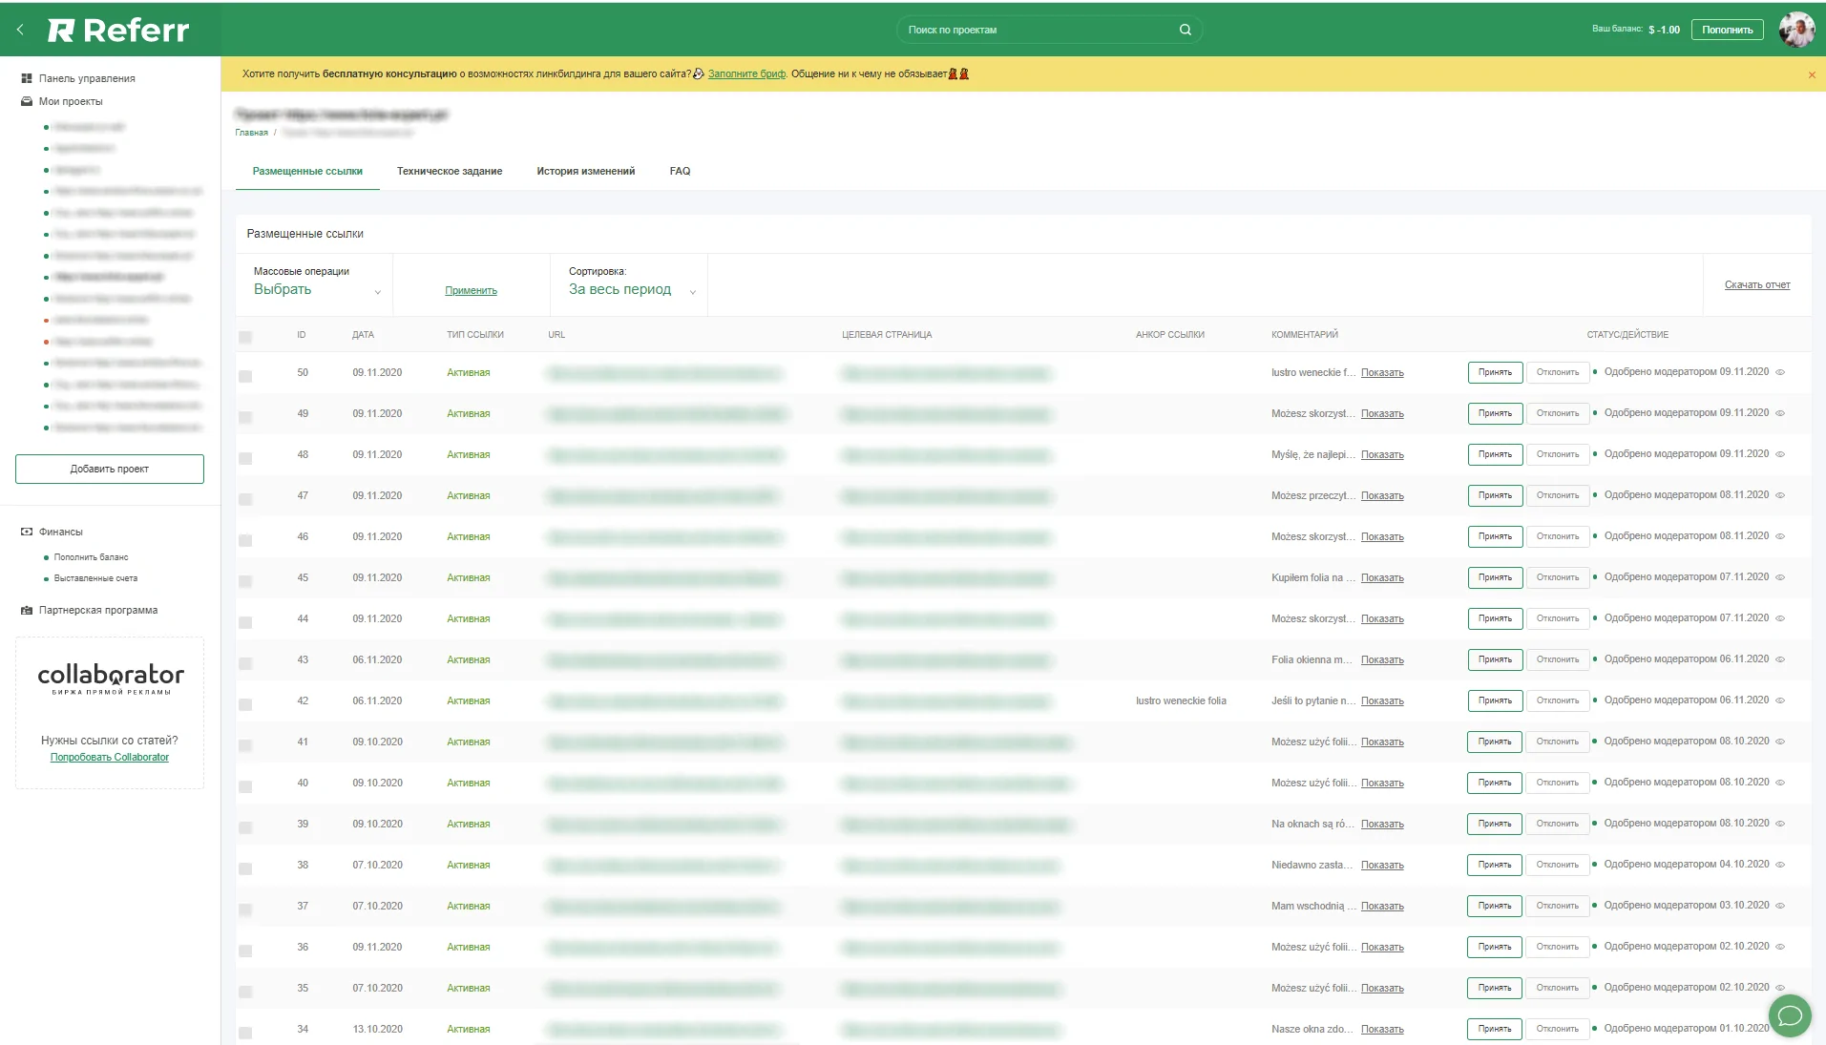Click the Финансы wallet icon
This screenshot has width=1826, height=1045.
tap(27, 532)
